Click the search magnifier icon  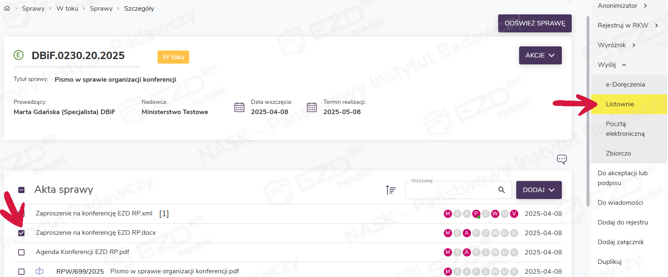click(501, 190)
